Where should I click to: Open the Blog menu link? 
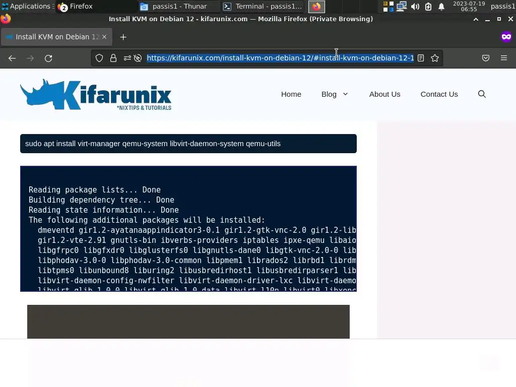[x=329, y=94]
